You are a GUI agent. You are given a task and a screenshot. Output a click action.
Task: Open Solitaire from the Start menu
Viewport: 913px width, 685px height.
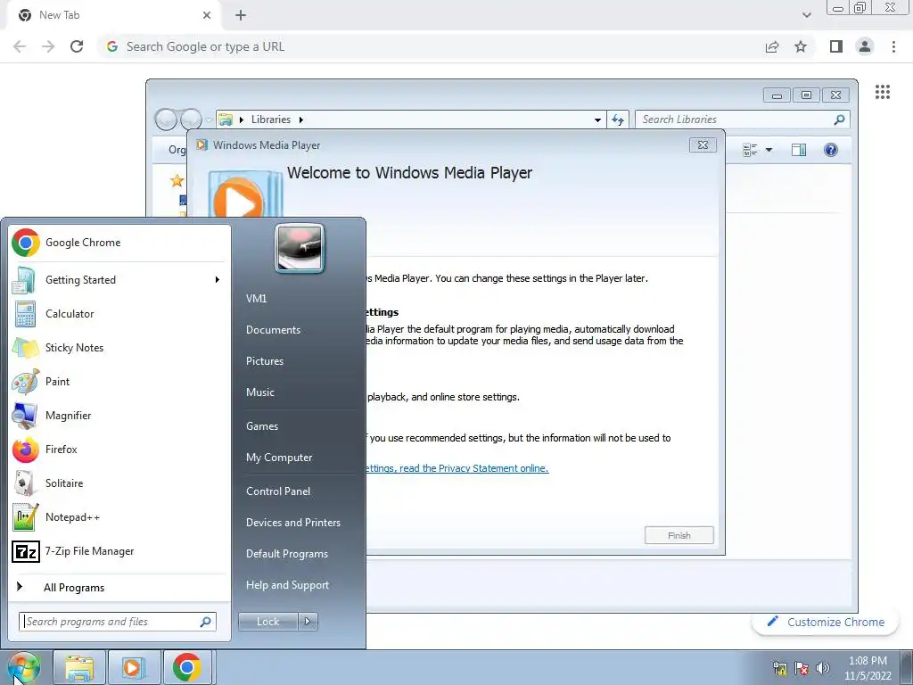coord(119,483)
